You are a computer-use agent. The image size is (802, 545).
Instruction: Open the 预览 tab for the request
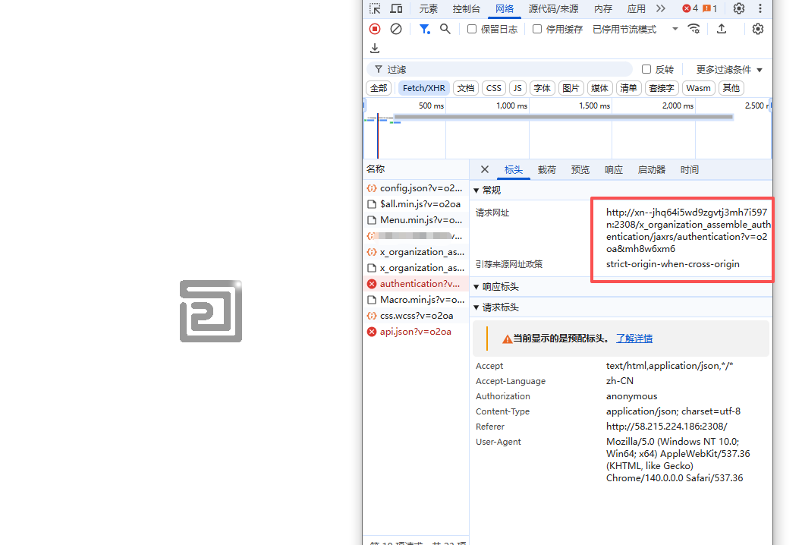coord(580,169)
